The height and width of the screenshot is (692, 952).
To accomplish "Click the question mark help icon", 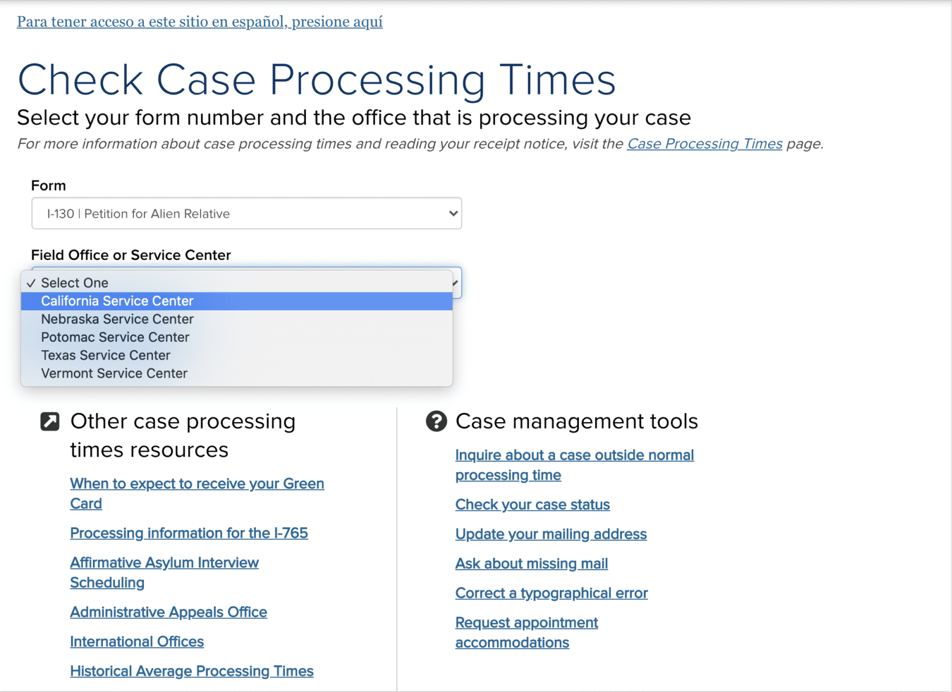I will point(436,421).
